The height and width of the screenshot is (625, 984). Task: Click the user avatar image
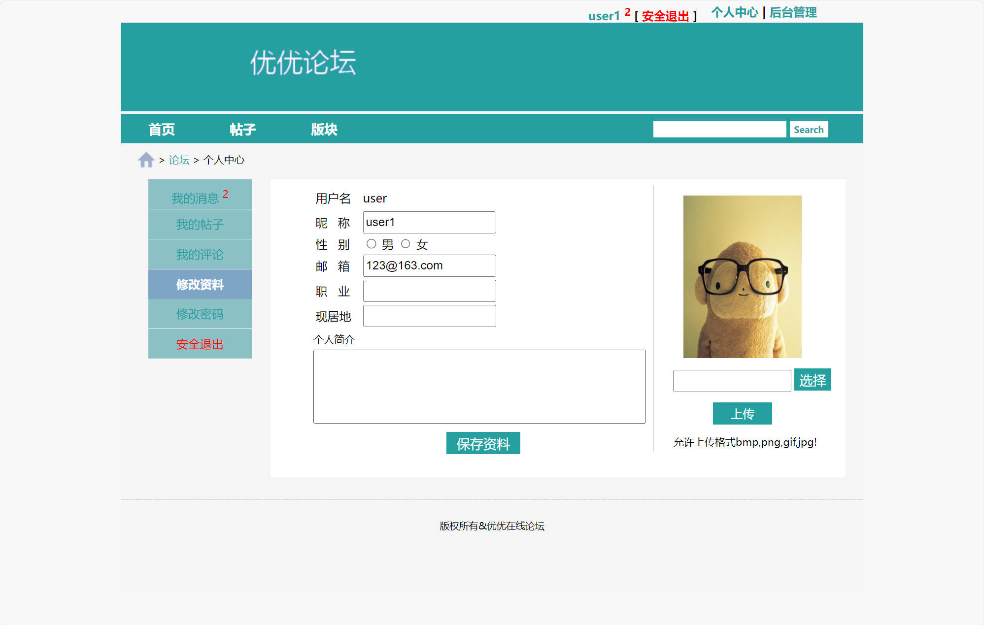[742, 276]
